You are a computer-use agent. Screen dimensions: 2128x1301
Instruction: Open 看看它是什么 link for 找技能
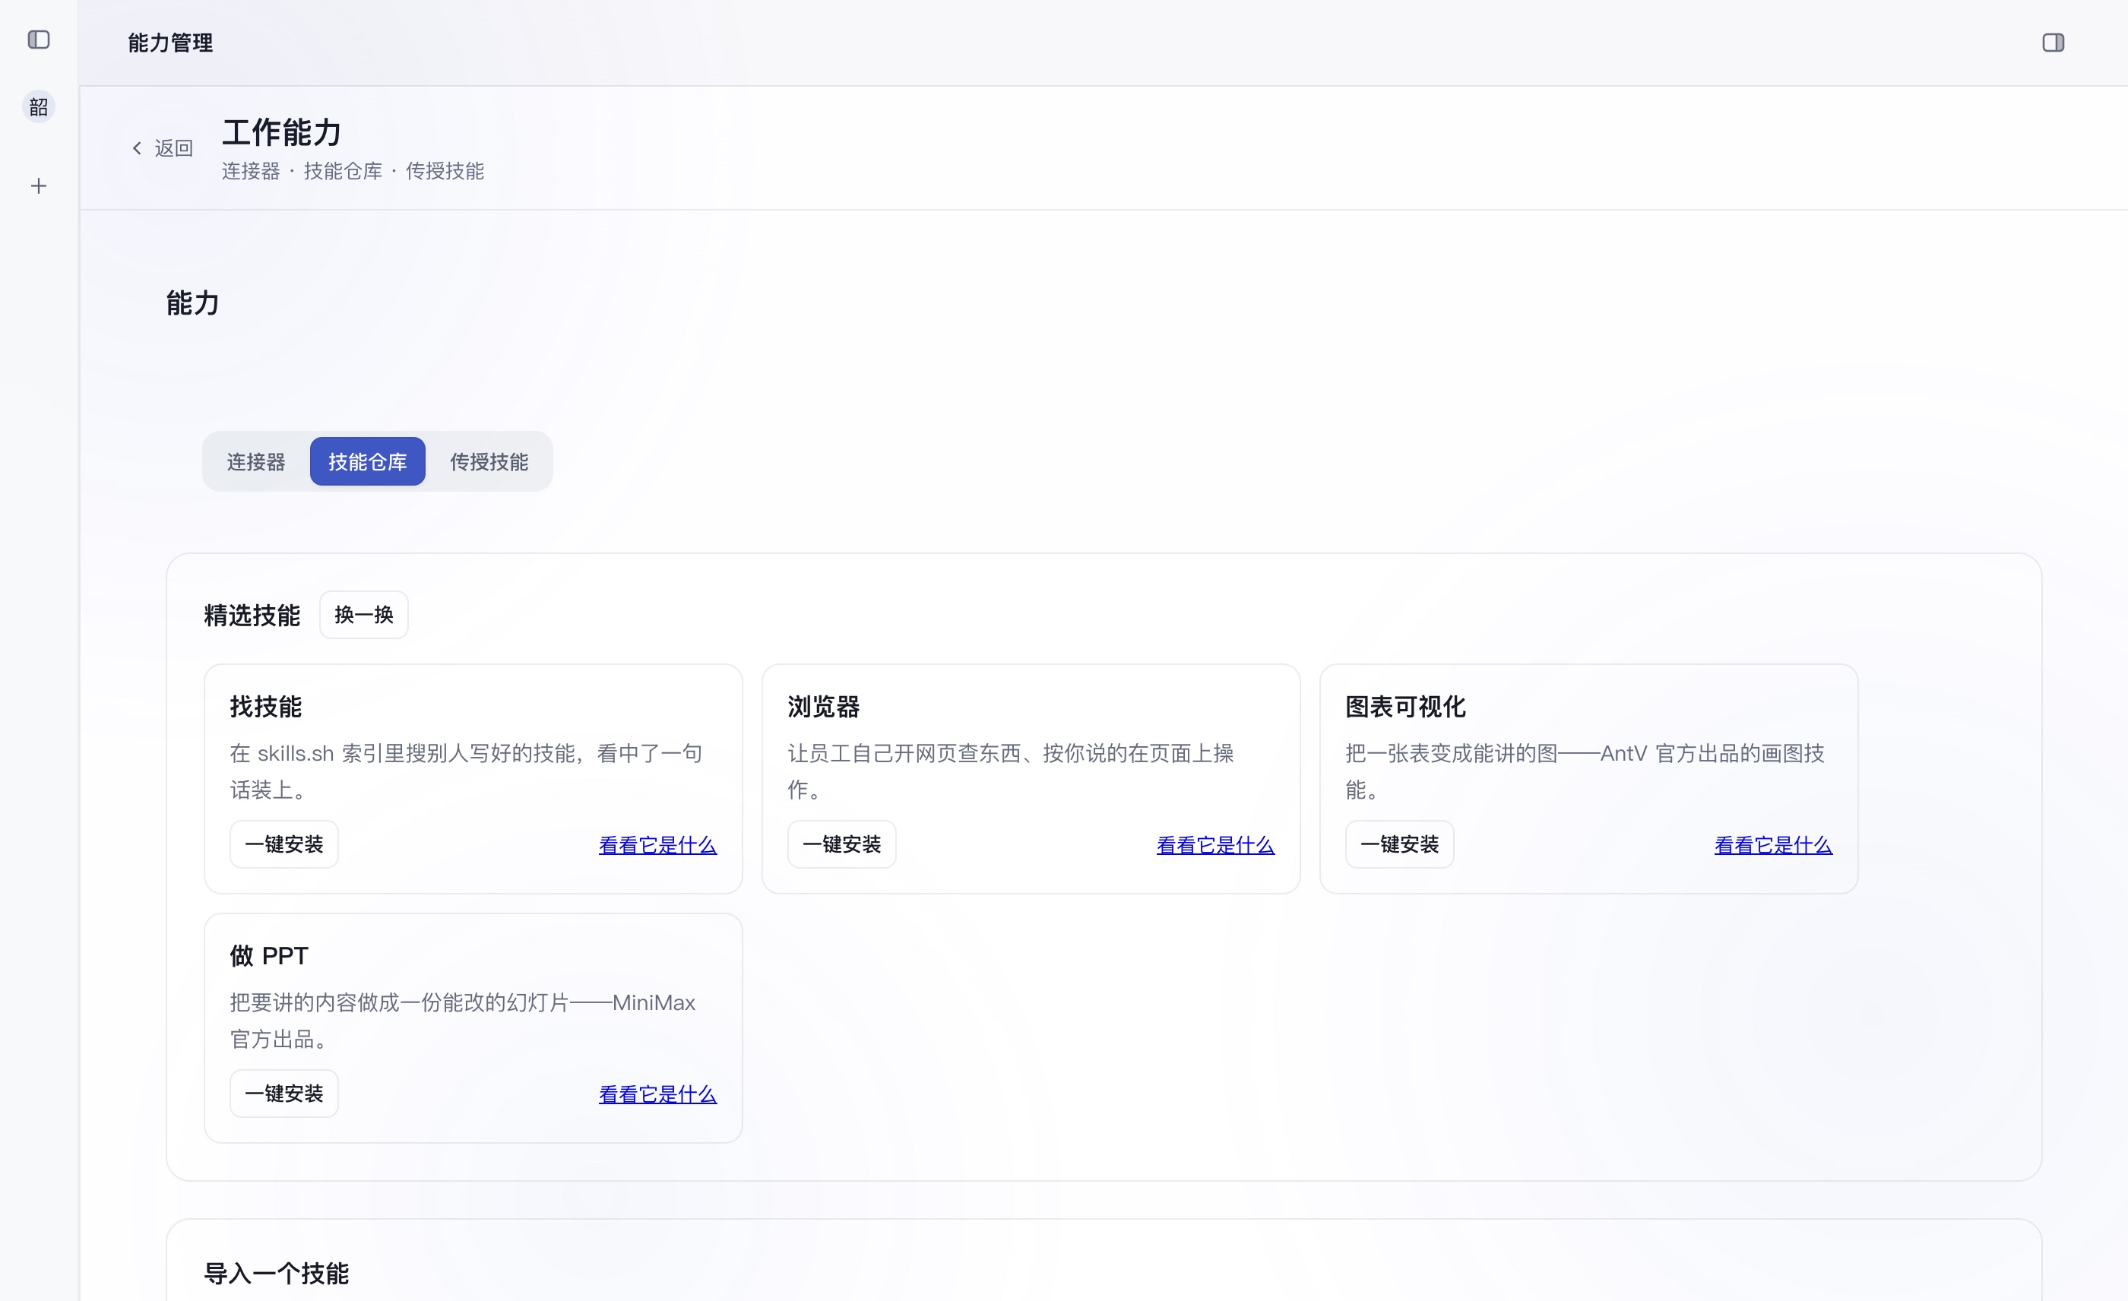(x=657, y=845)
